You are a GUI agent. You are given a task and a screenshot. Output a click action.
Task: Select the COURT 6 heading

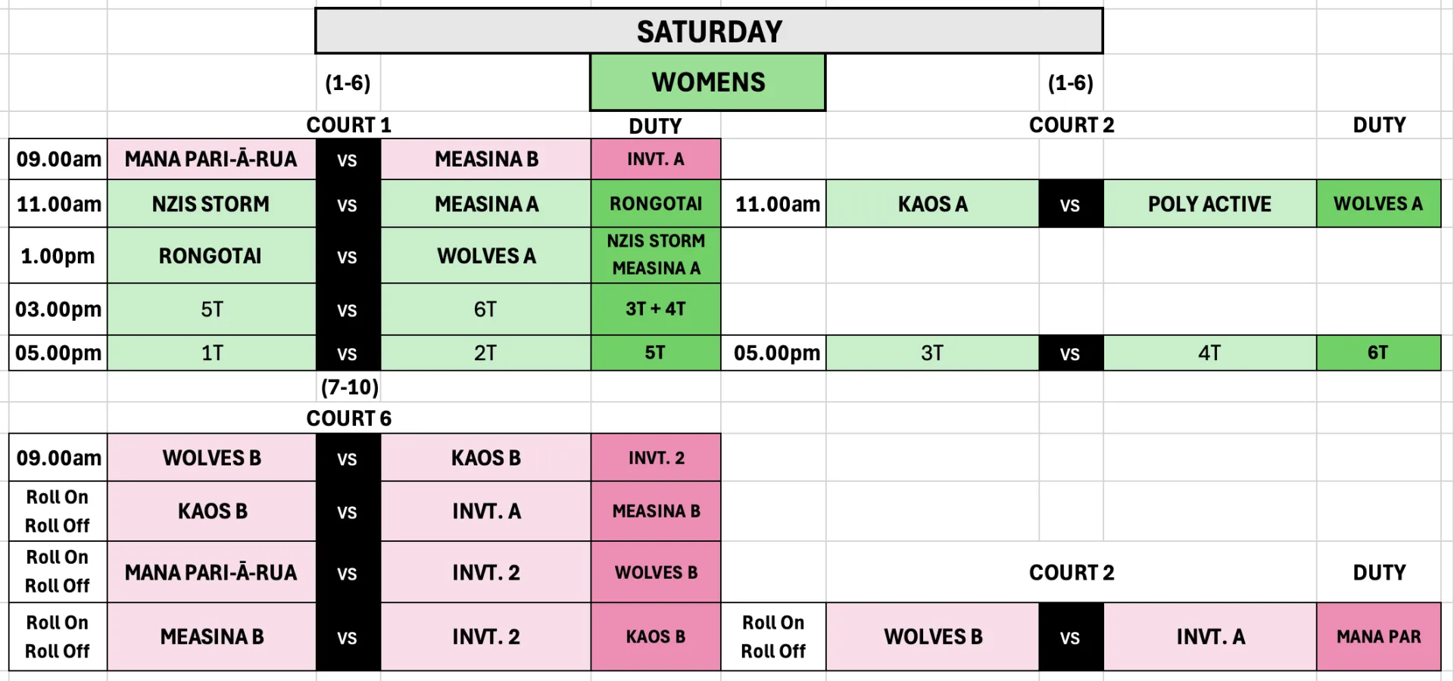pyautogui.click(x=349, y=418)
